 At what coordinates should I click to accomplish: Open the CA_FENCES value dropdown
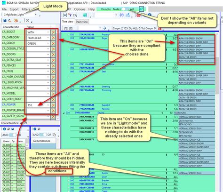(x=48, y=66)
